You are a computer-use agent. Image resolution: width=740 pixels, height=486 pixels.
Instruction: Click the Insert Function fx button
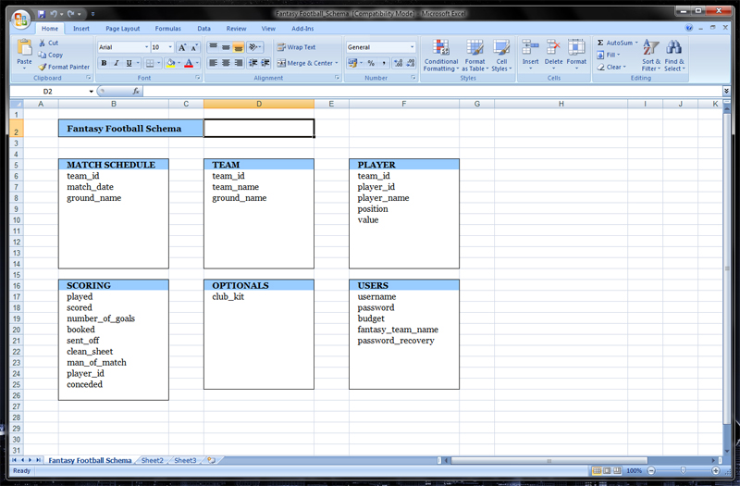tap(136, 91)
